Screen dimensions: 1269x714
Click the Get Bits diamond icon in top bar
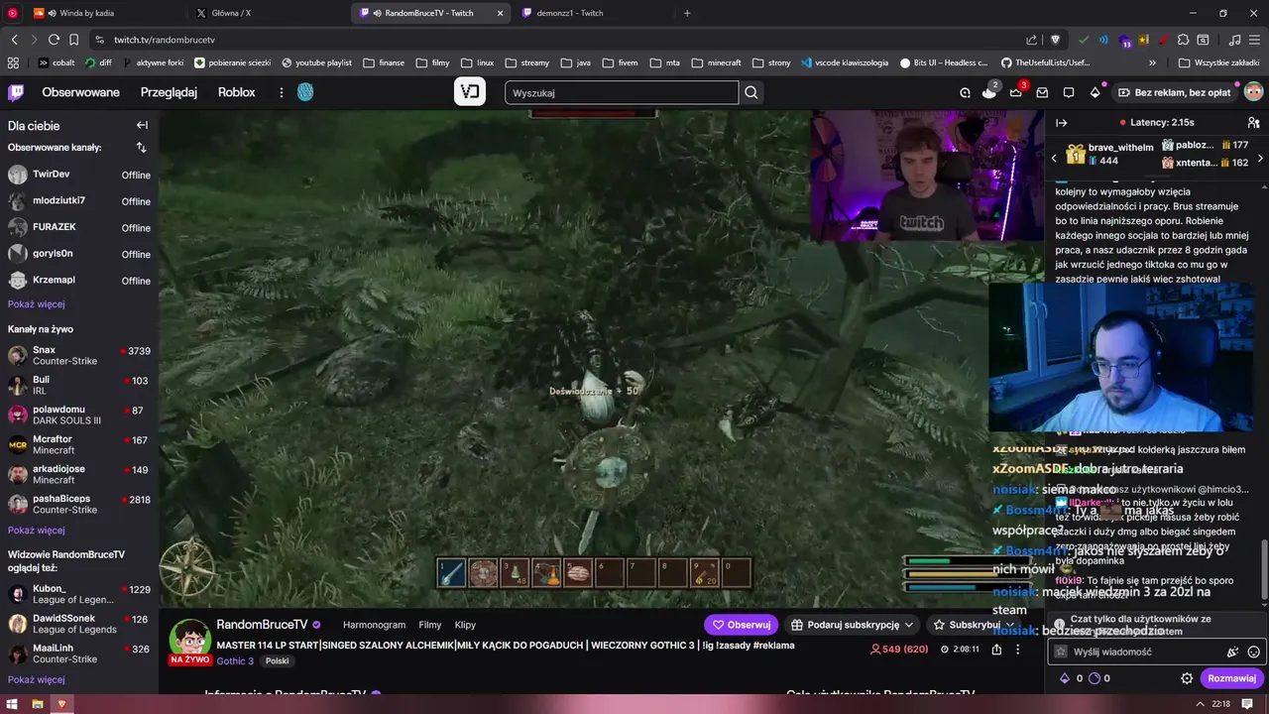1095,92
